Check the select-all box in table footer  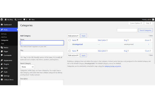tap(69, 51)
